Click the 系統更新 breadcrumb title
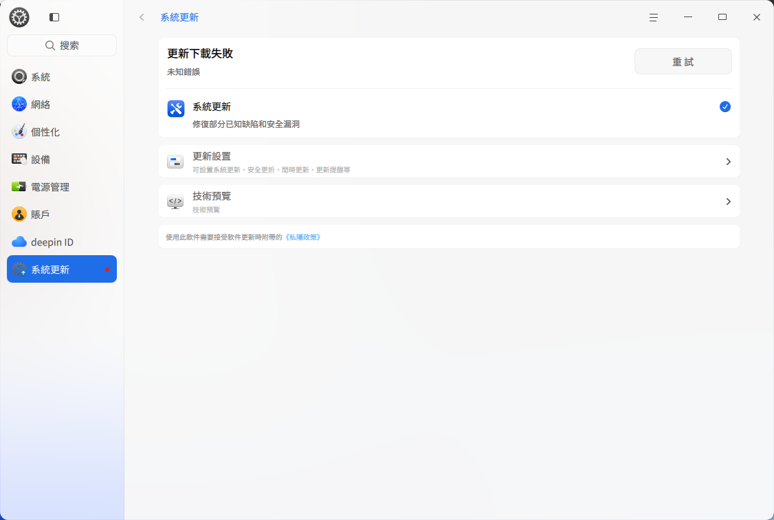774x520 pixels. [x=179, y=17]
